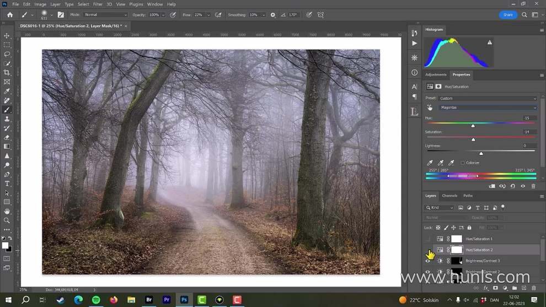This screenshot has height=307, width=546.
Task: Show the Hue/Saturation 1 layer
Action: click(x=427, y=239)
